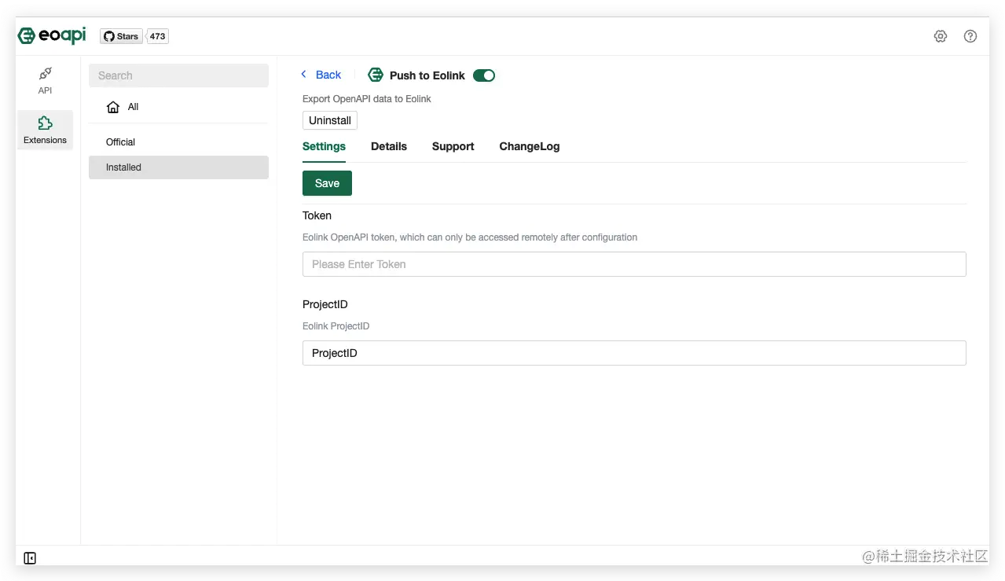Disable the Push to Eolink toggle
The width and height of the screenshot is (1005, 581).
point(484,75)
